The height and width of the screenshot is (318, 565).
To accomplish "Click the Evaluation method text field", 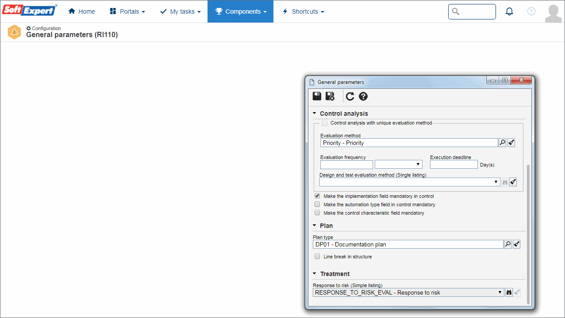I will coord(409,143).
